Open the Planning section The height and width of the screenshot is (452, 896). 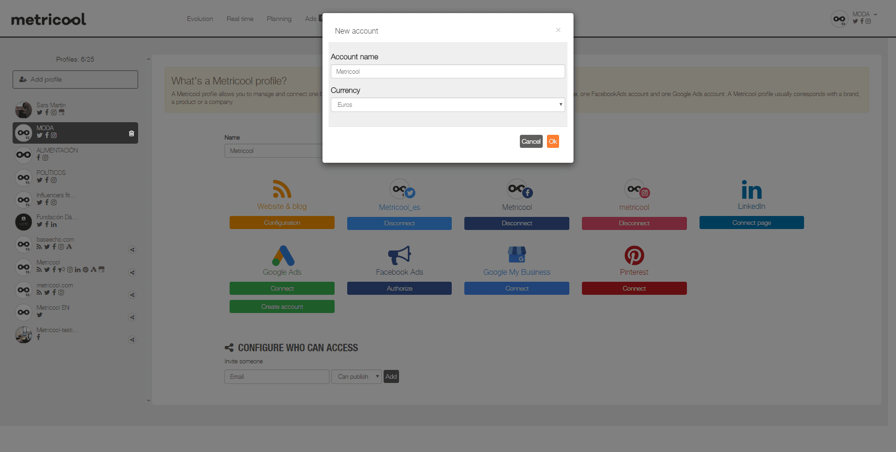pyautogui.click(x=279, y=19)
